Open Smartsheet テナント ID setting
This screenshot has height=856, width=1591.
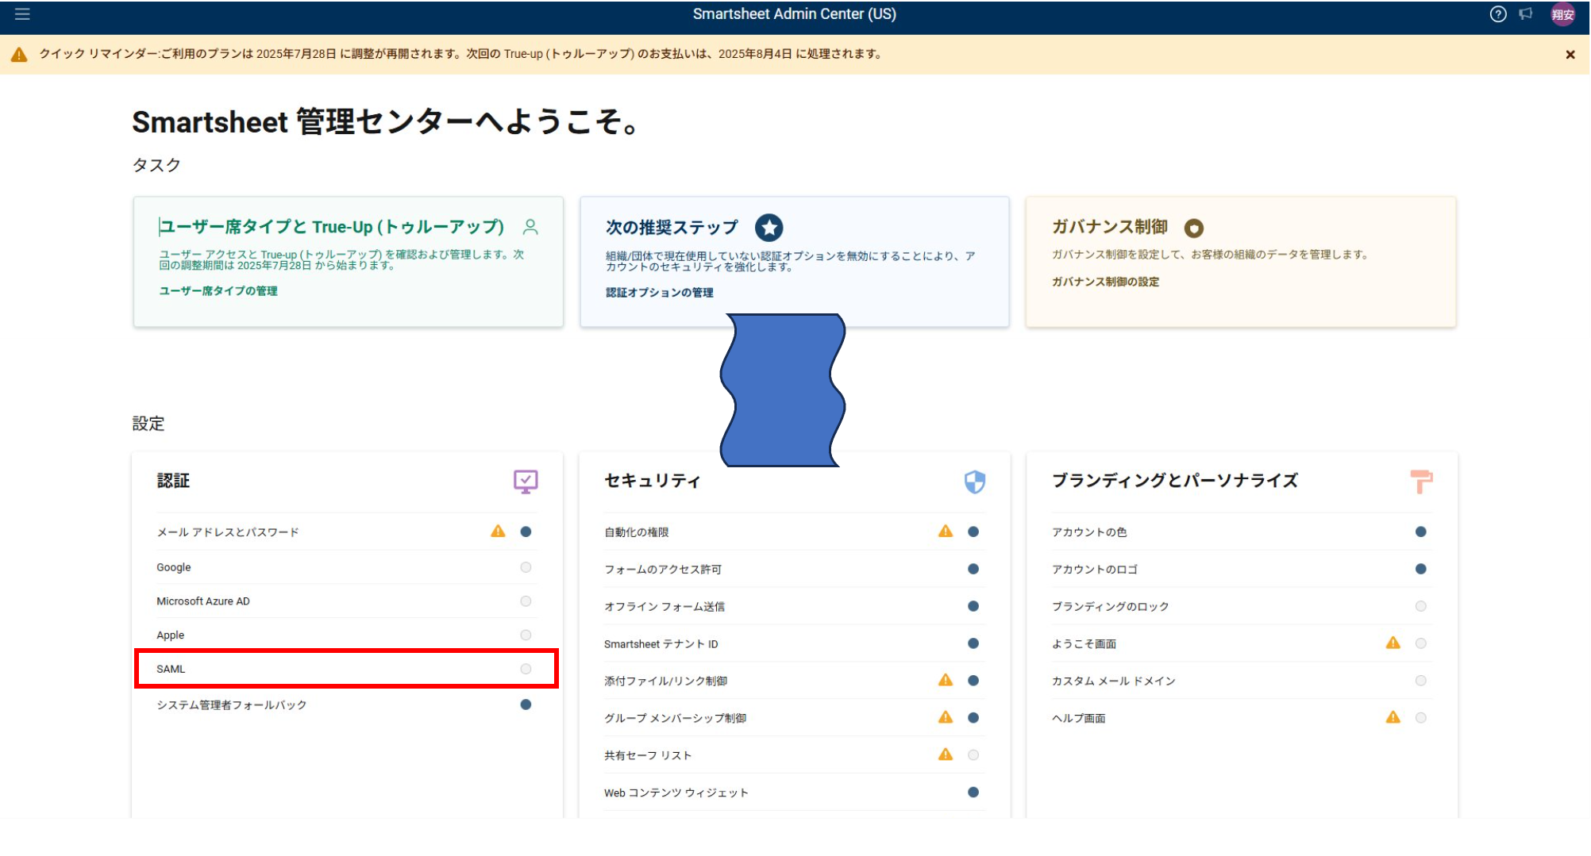(x=794, y=643)
